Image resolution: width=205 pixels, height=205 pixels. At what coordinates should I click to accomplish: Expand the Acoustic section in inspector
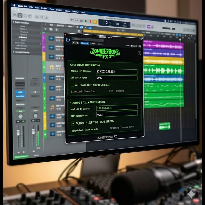[14, 52]
